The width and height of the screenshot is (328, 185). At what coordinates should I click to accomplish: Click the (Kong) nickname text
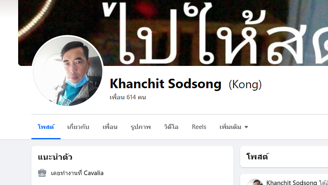(245, 84)
